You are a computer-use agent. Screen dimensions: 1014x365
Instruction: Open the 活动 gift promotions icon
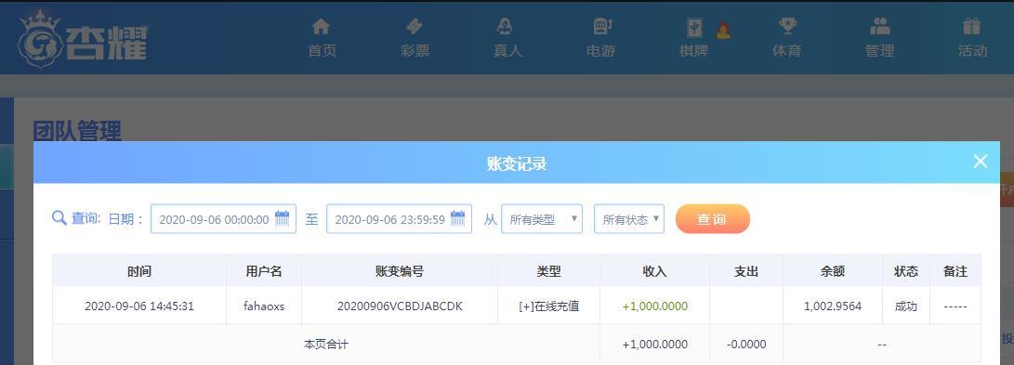pos(971,27)
